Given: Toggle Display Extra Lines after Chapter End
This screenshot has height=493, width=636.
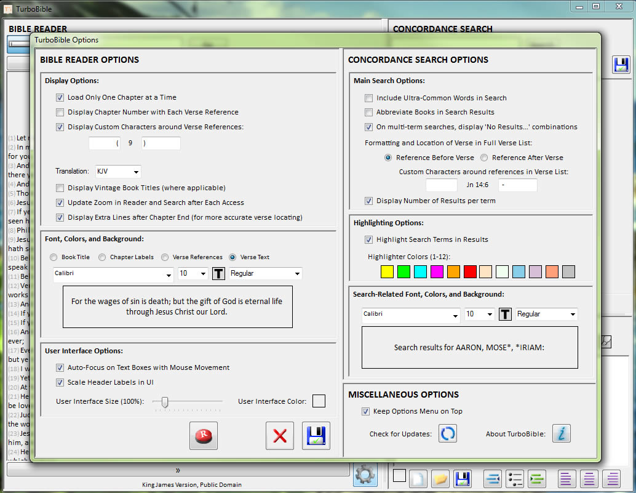Looking at the screenshot, I should point(60,217).
